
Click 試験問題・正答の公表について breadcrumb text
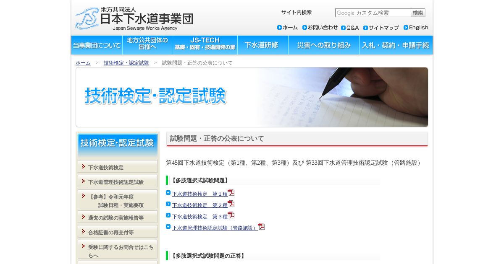pos(197,63)
